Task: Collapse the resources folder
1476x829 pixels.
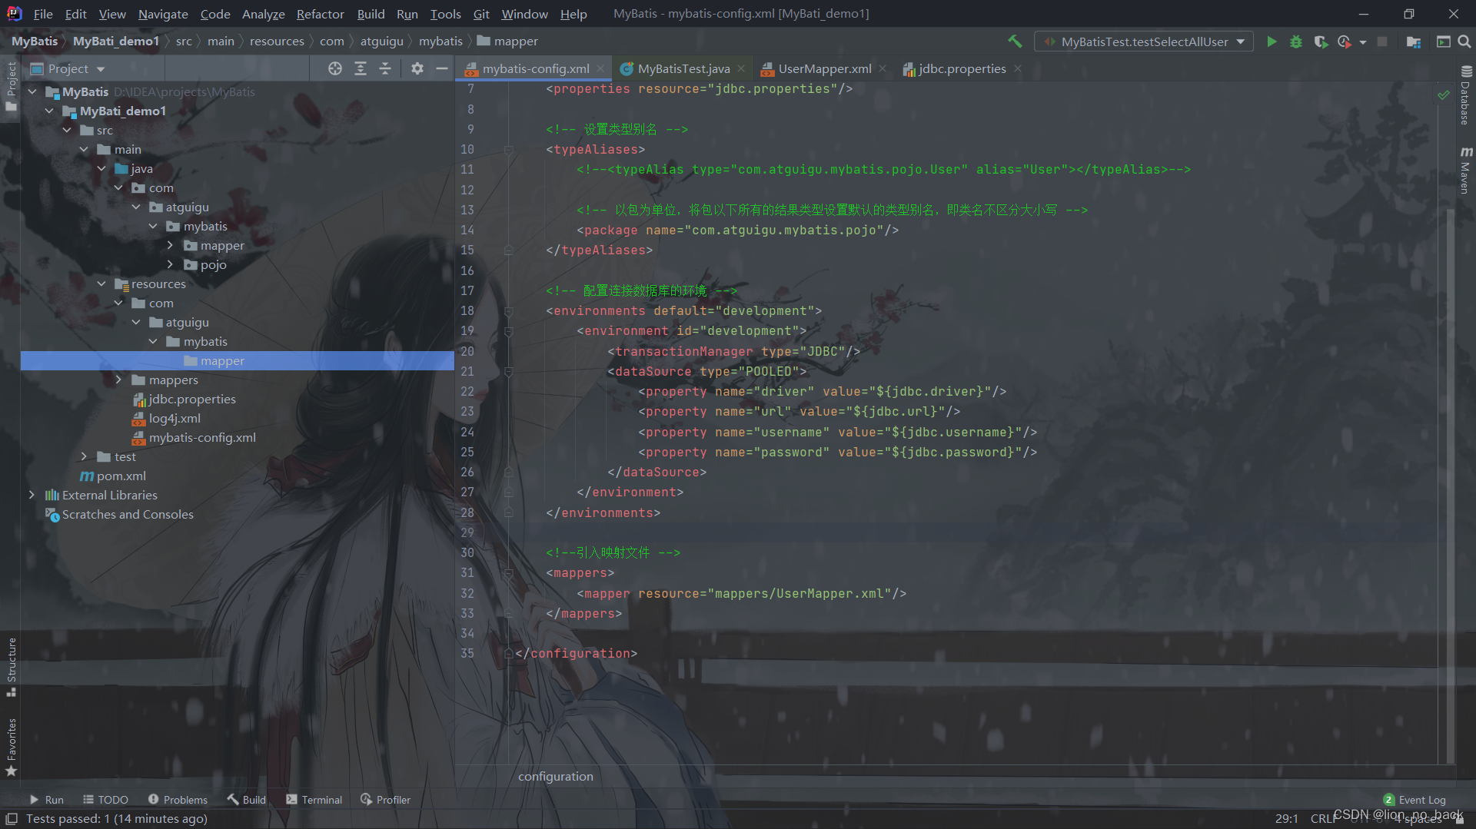Action: click(101, 284)
